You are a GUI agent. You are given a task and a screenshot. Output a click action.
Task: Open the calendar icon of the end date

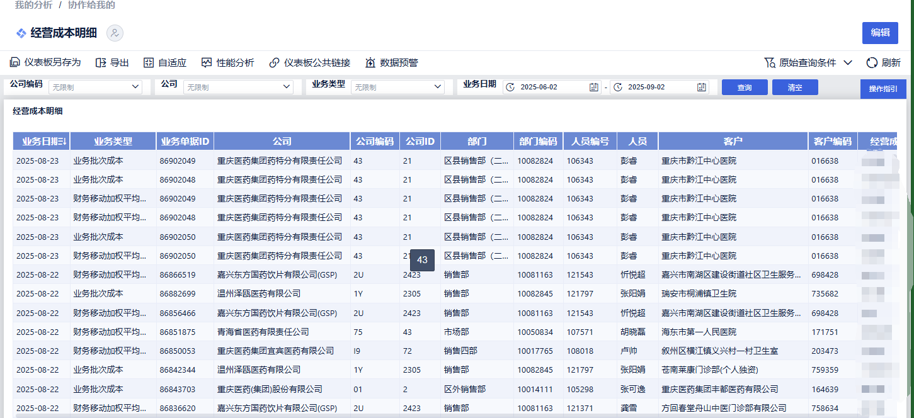point(702,87)
